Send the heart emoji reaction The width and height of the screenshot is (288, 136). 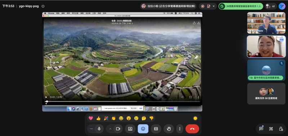pyautogui.click(x=91, y=118)
